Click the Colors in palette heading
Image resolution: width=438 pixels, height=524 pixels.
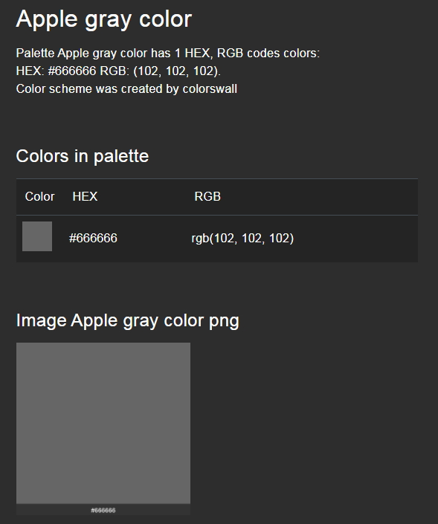point(83,156)
